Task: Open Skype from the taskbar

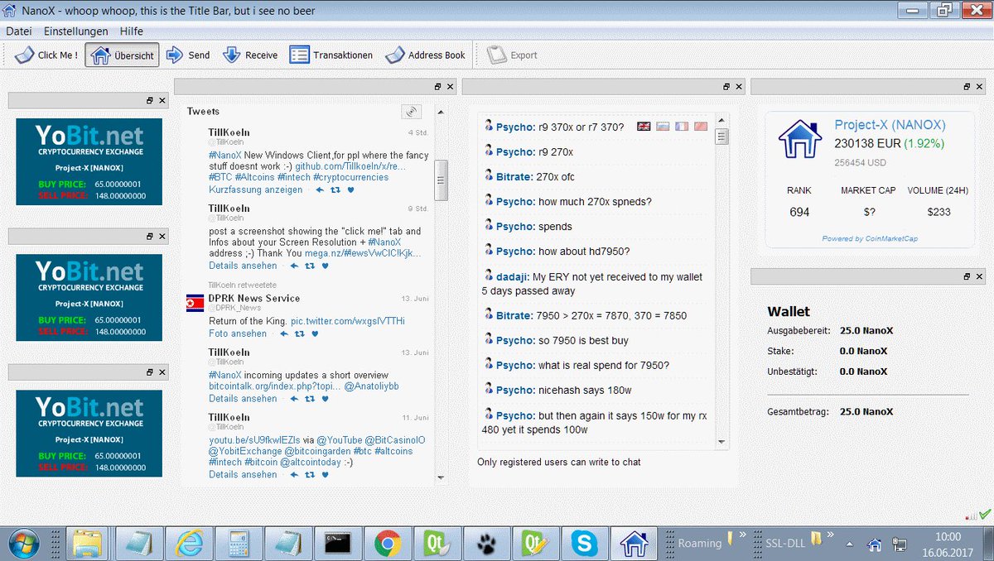Action: [x=585, y=543]
